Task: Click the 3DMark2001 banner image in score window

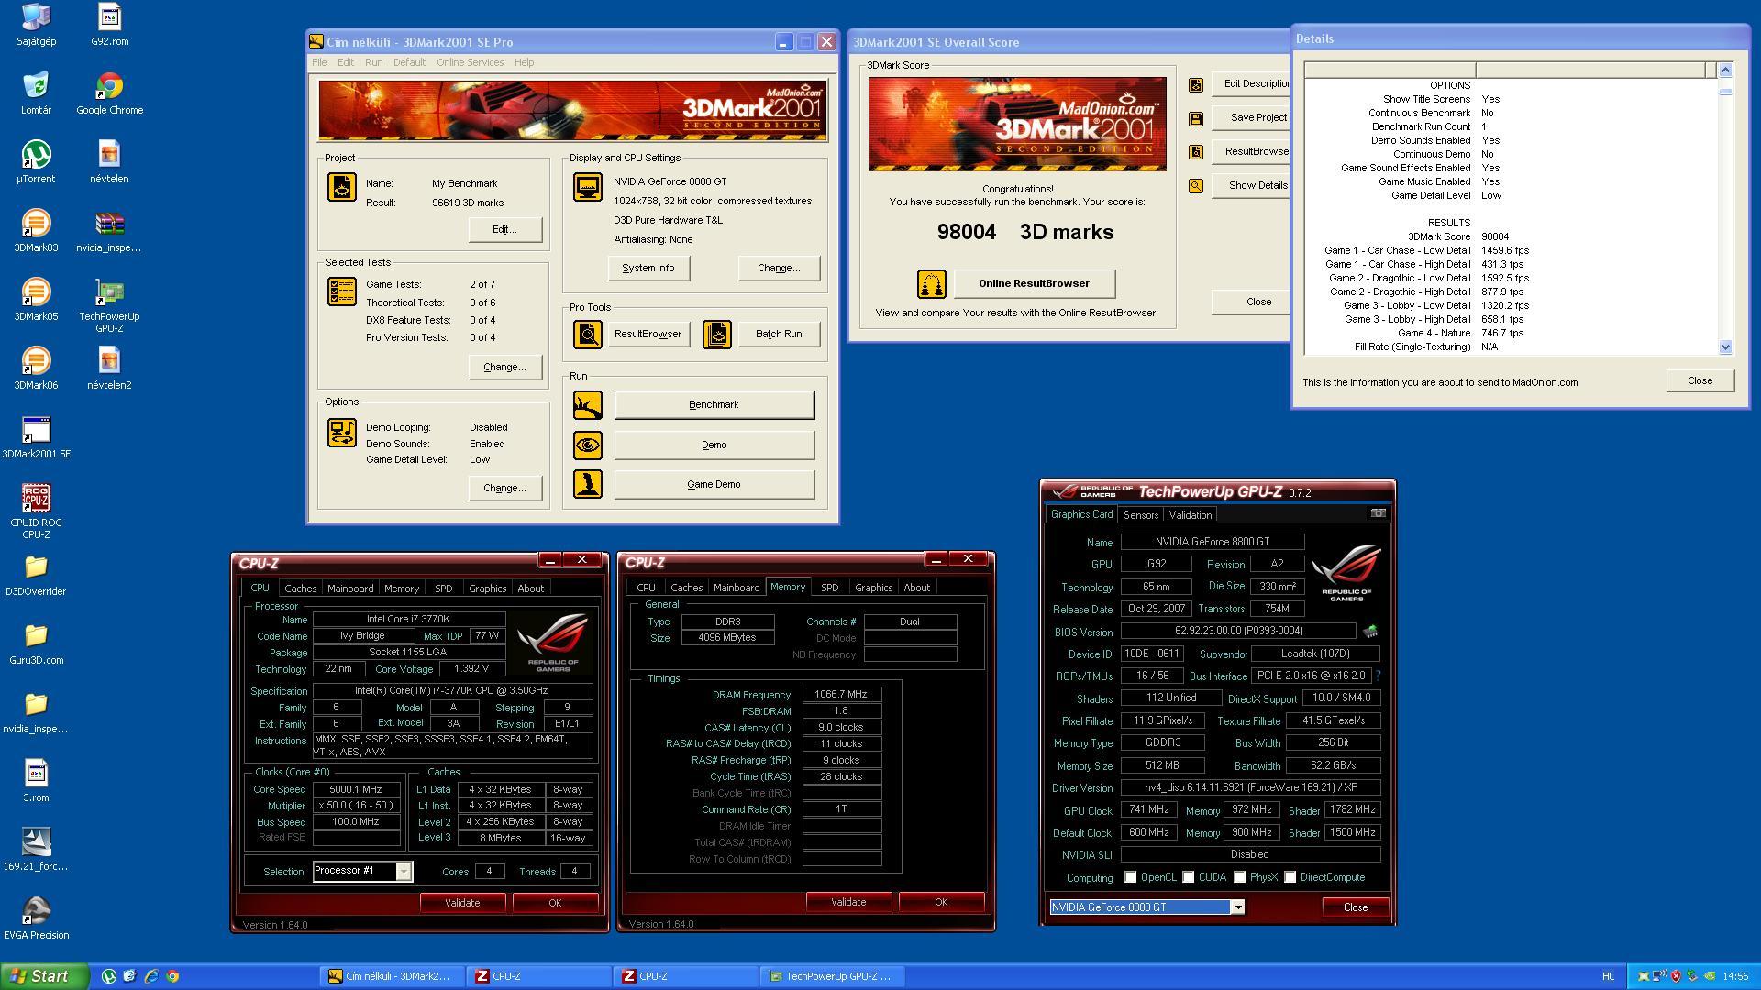Action: tap(1017, 125)
